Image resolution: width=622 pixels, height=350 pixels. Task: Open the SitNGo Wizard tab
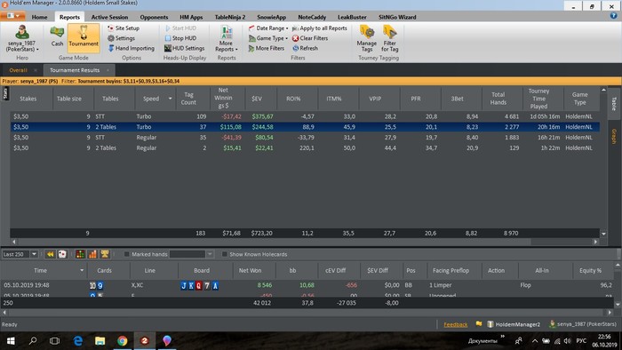coord(397,17)
